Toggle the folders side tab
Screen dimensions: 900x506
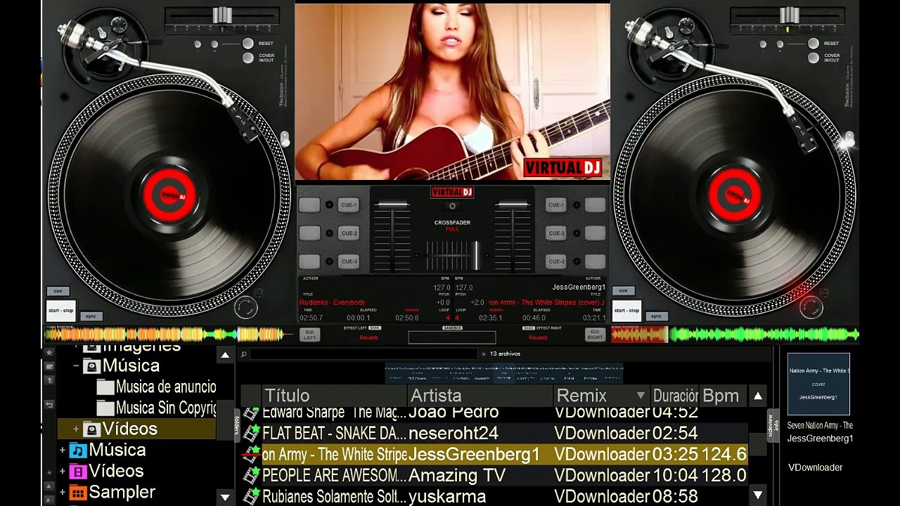coord(237,424)
